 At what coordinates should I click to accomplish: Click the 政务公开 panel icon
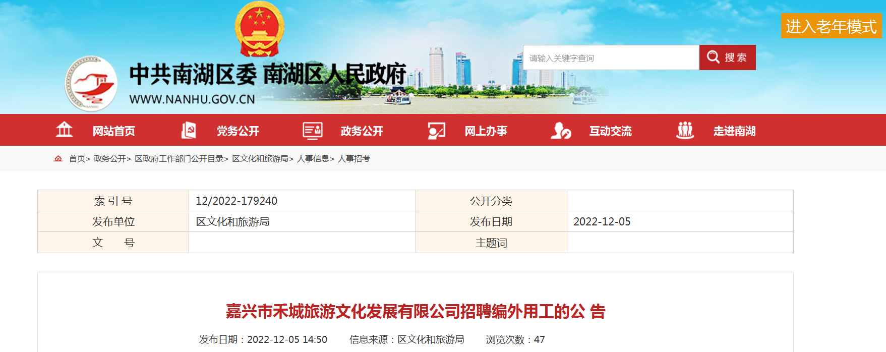(313, 130)
